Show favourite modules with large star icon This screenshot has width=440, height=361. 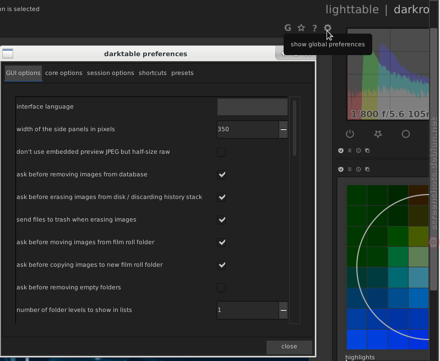[x=378, y=134]
